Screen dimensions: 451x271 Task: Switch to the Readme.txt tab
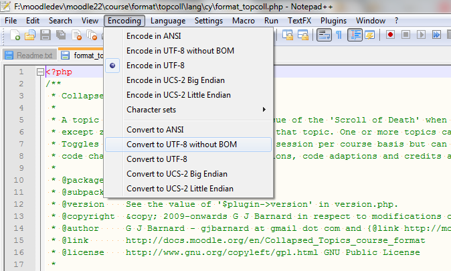29,56
